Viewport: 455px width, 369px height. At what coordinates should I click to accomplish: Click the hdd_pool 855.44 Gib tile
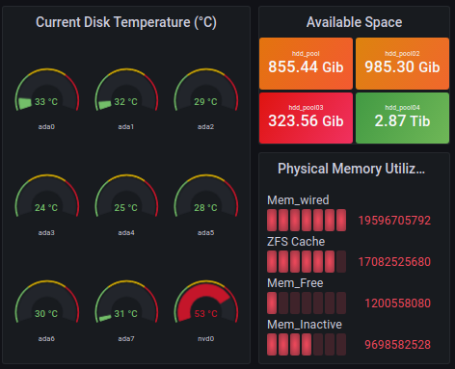306,64
